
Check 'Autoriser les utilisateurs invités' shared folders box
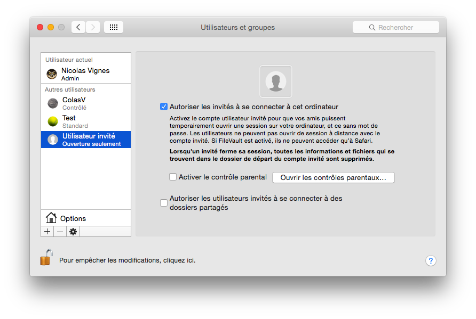pos(164,203)
